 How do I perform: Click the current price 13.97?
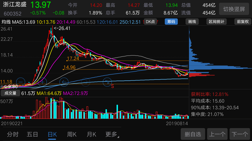click(x=41, y=5)
